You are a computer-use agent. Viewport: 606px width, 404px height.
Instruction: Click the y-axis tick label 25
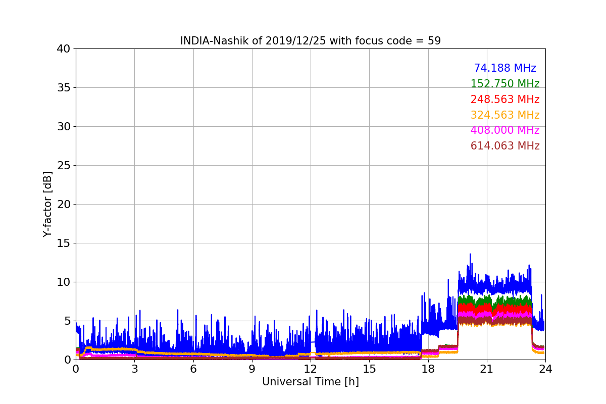63,166
